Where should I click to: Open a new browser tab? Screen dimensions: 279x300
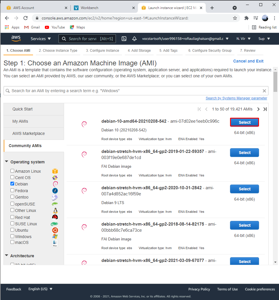(212, 8)
